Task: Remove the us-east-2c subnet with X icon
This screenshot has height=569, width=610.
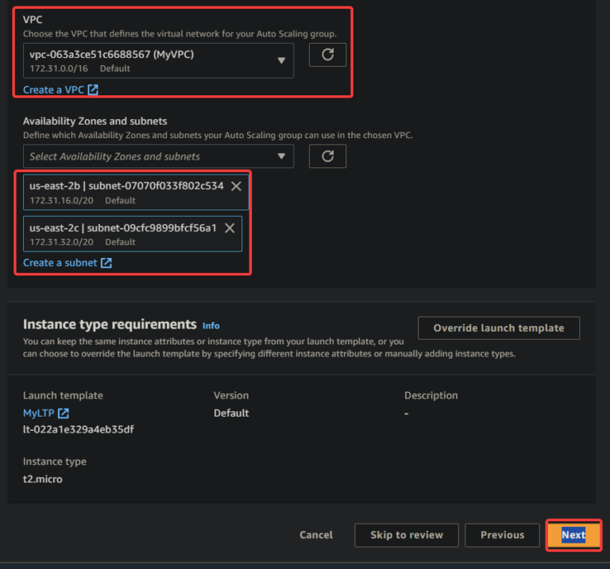Action: (x=230, y=228)
